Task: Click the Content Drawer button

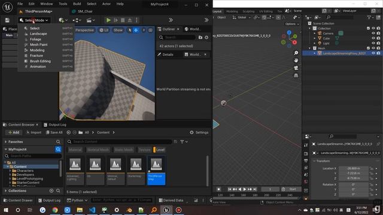Action: click(x=18, y=201)
